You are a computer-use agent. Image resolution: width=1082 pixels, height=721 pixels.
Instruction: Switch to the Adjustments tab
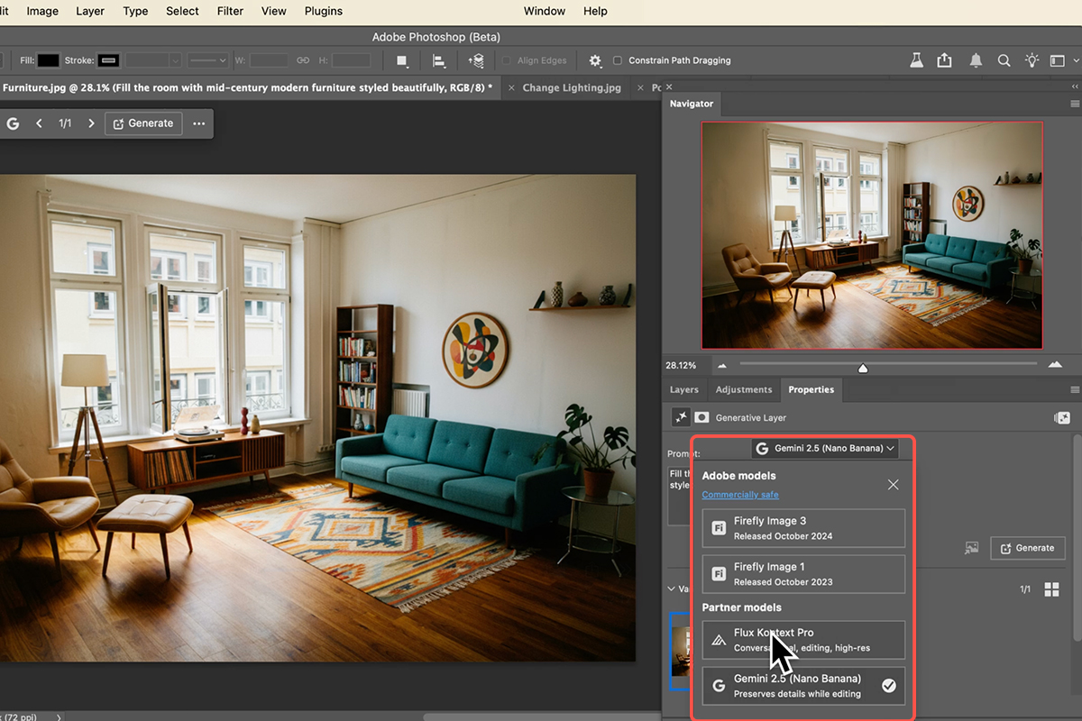point(743,389)
